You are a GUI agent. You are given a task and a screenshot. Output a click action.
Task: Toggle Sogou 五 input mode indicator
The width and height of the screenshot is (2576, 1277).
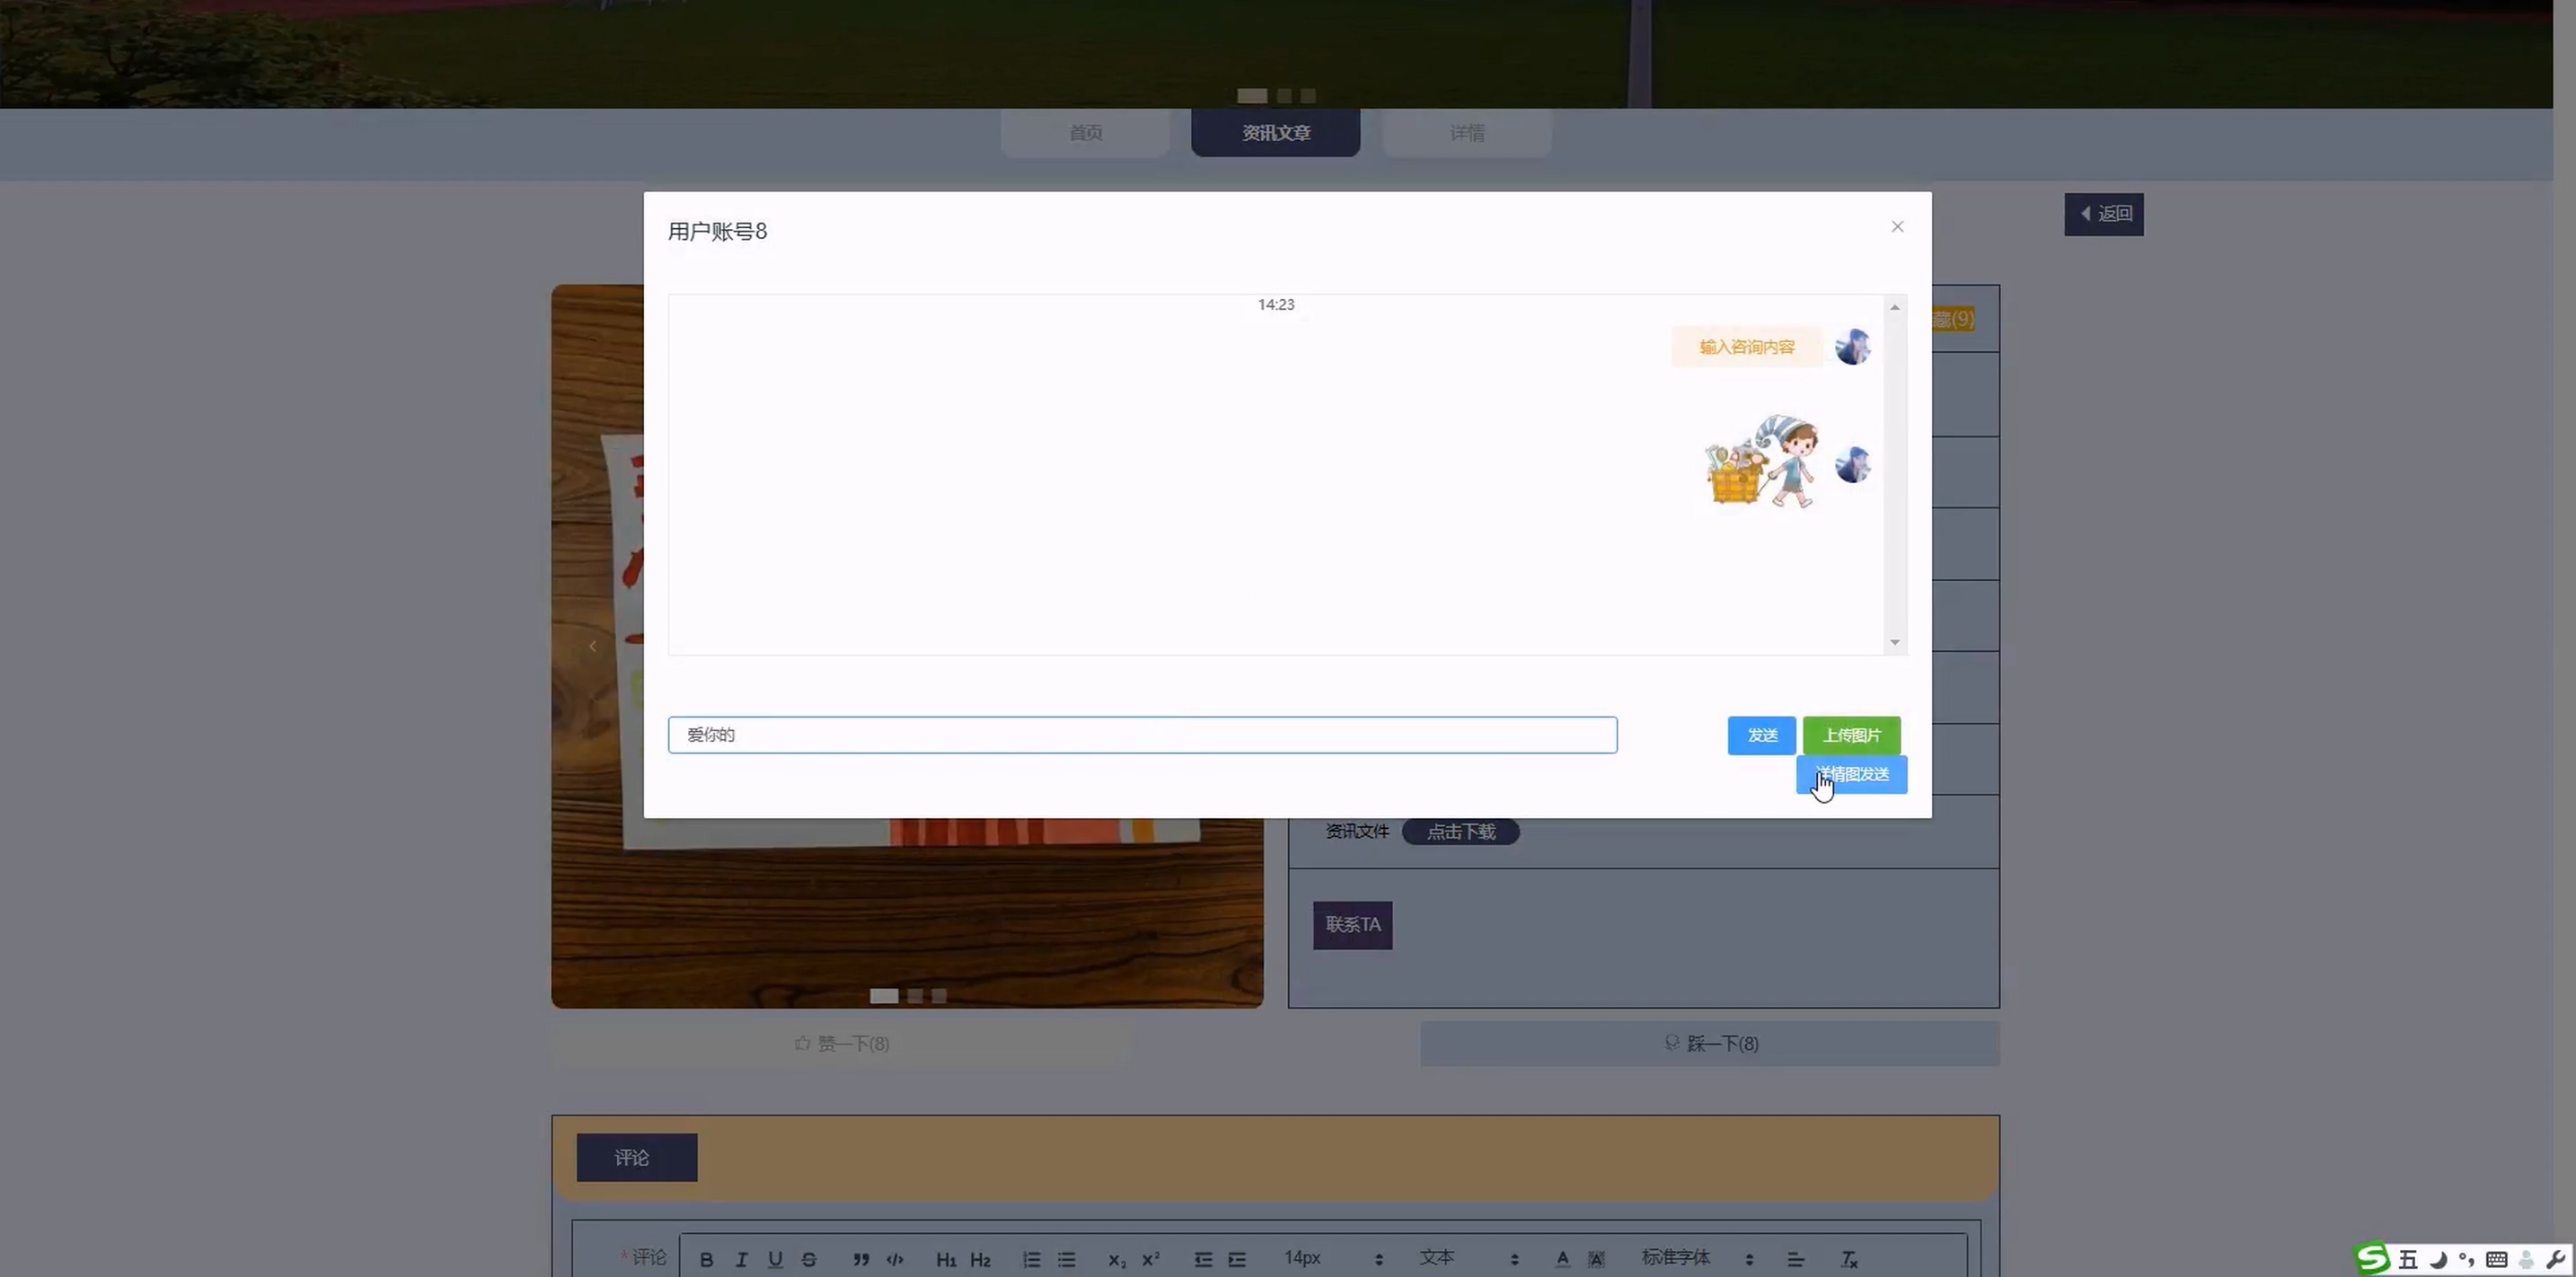2408,1259
